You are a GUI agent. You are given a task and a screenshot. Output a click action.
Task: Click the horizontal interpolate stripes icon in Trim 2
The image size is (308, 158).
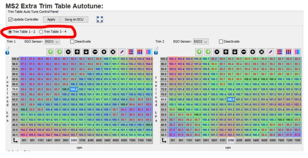279,52
